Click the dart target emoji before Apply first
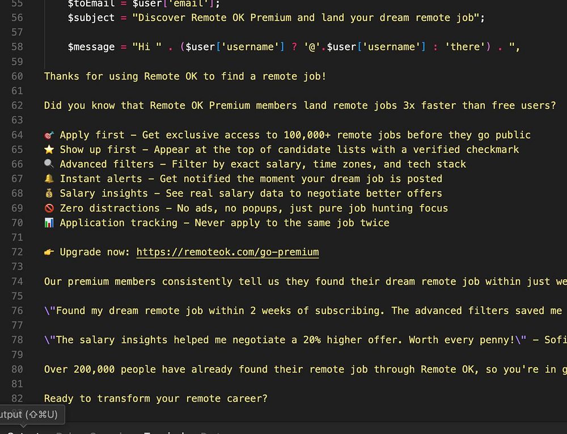The image size is (567, 434). (x=49, y=135)
